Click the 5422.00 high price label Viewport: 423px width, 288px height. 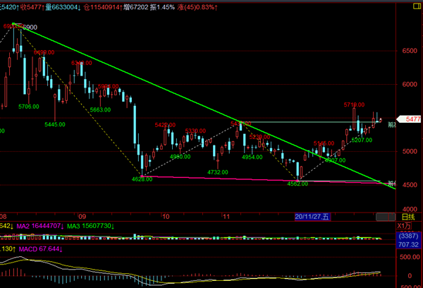[165, 125]
